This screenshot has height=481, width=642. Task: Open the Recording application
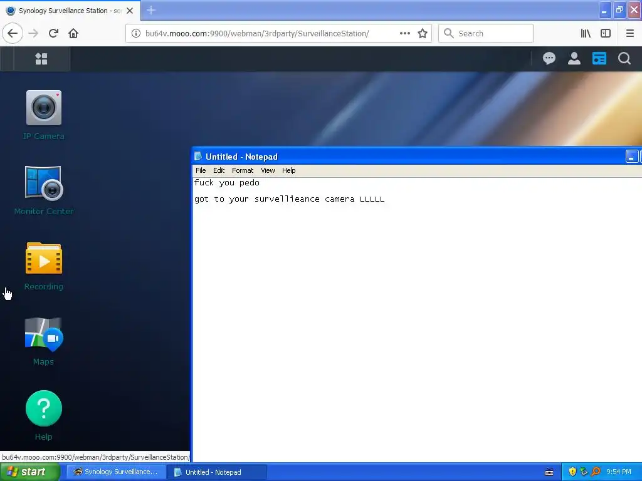click(x=43, y=259)
